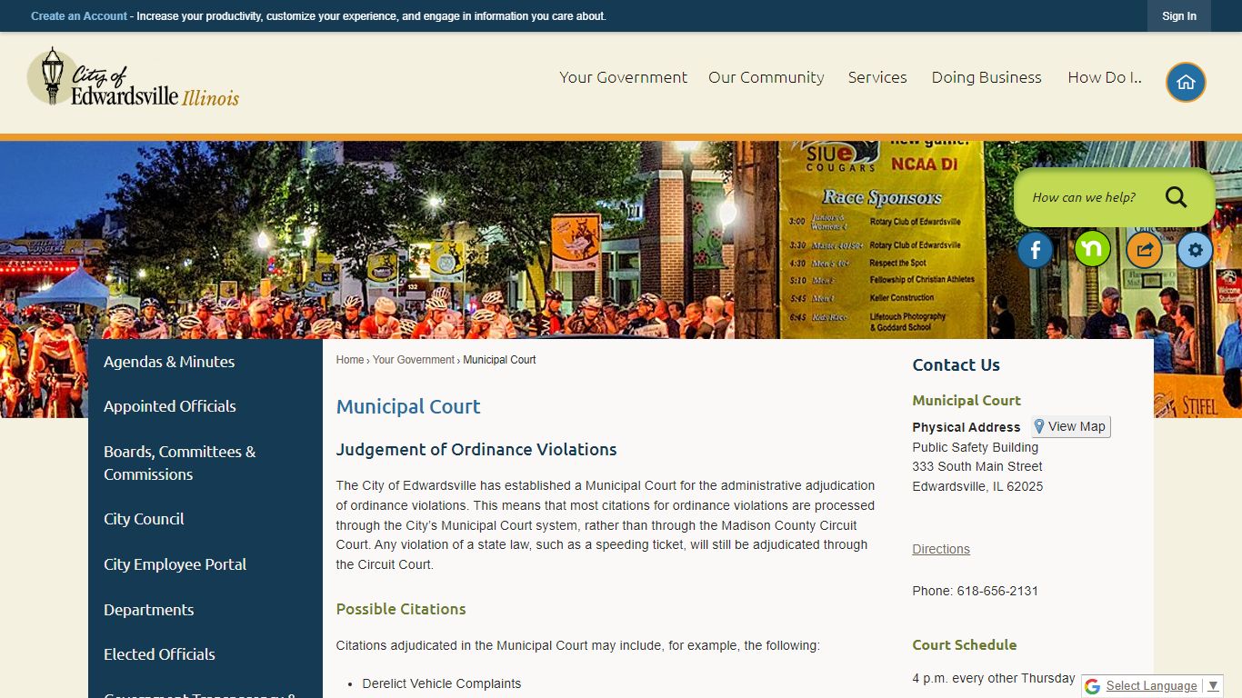Image resolution: width=1242 pixels, height=698 pixels.
Task: Click the View Map button
Action: point(1070,426)
